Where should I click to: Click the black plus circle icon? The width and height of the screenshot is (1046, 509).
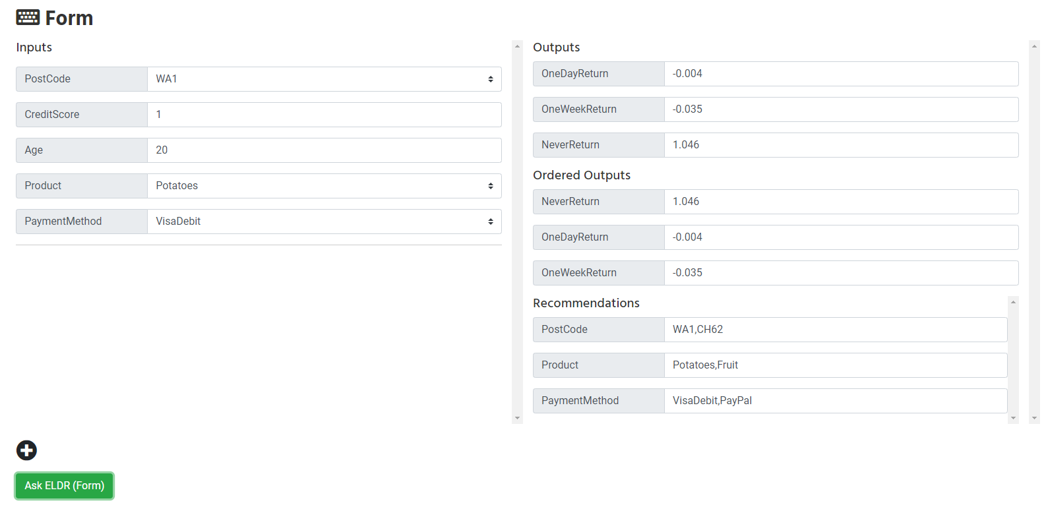coord(26,450)
